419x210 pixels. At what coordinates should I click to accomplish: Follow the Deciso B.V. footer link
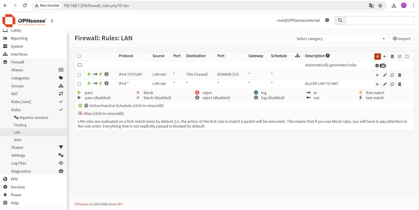coord(115,204)
